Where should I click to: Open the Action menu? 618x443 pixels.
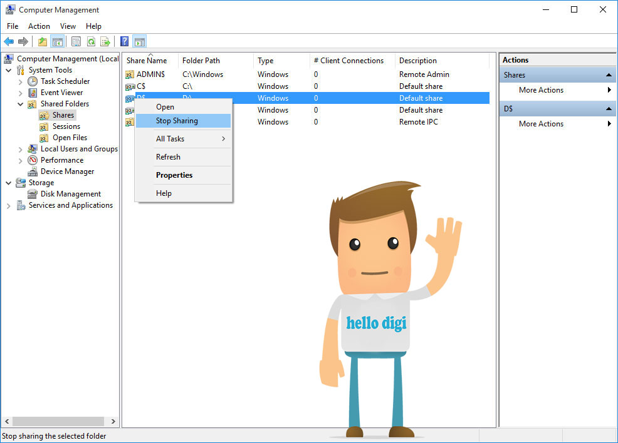(39, 26)
